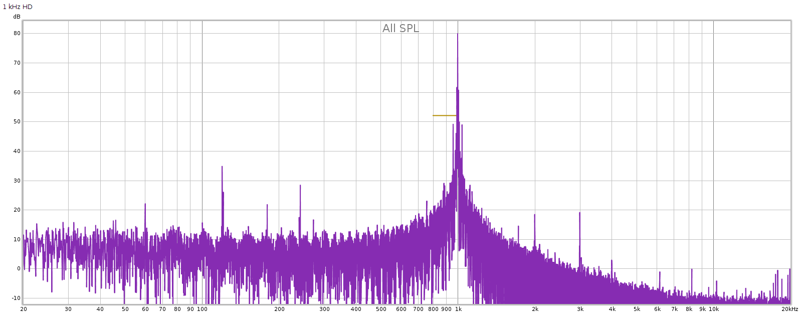Click the spectrum spike at 60 Hz
Image resolution: width=802 pixels, height=315 pixels.
[145, 205]
